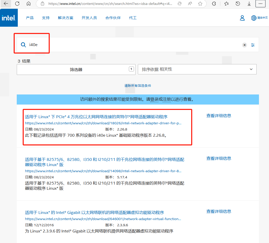Open the favorites list icon
This screenshot has height=243, width=269.
[x=226, y=4]
